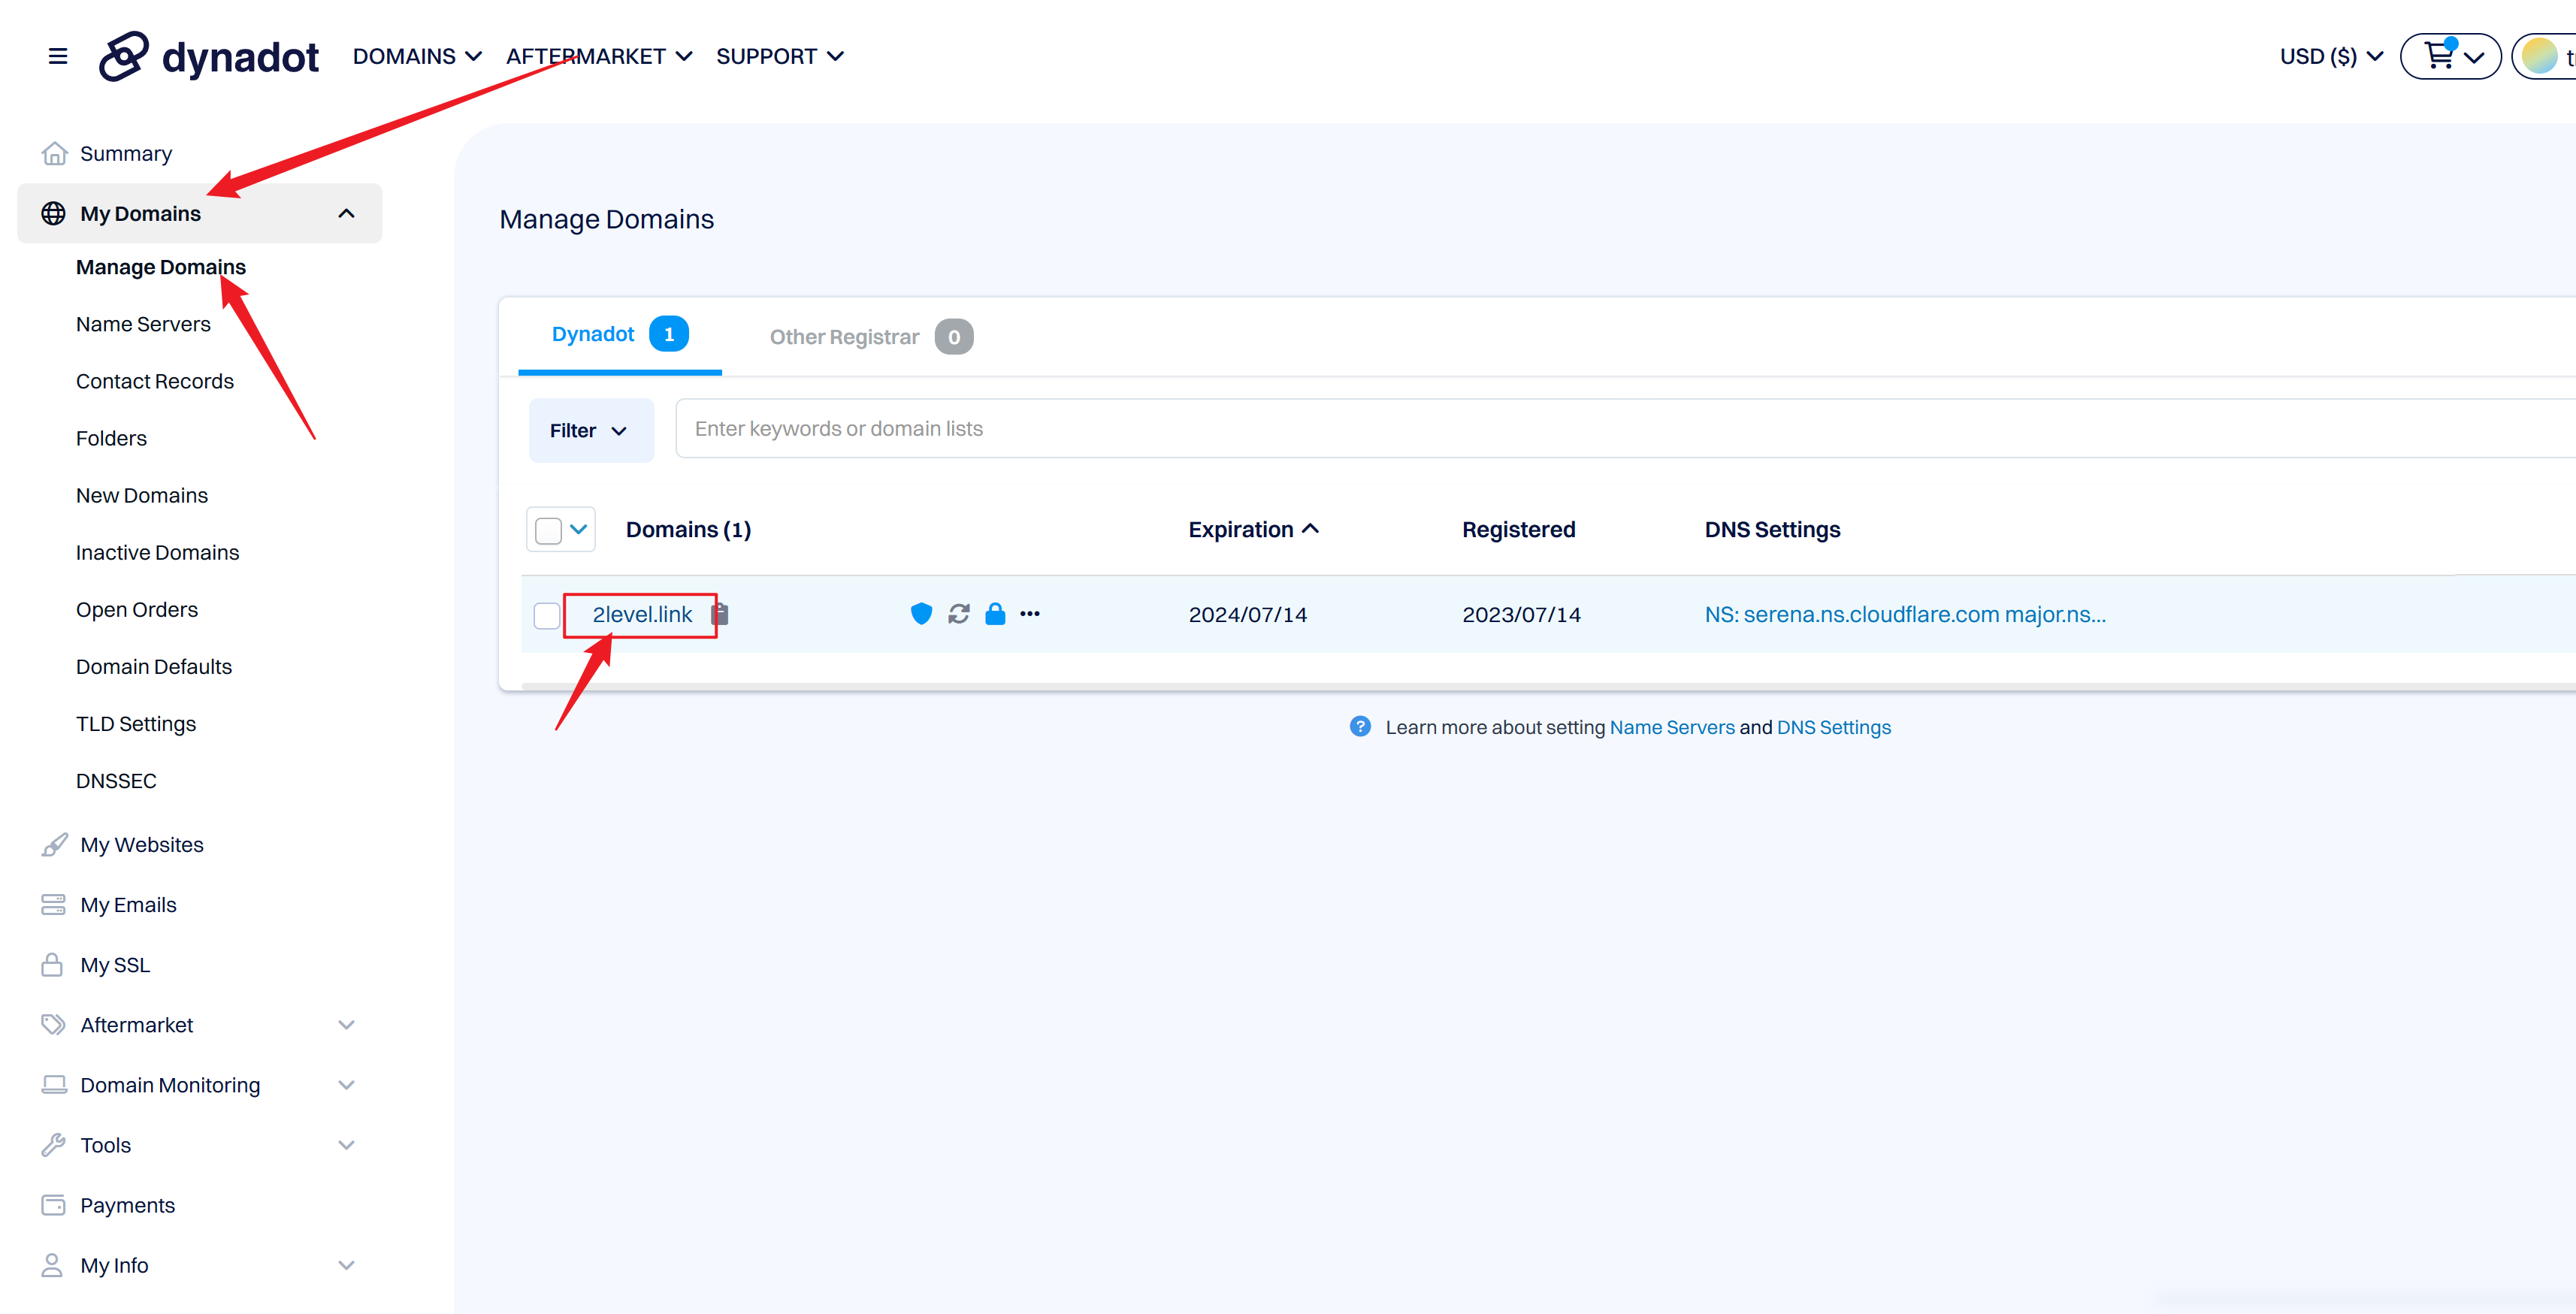Check the select-all domains checkbox
Viewport: 2576px width, 1314px height.
[x=548, y=530]
